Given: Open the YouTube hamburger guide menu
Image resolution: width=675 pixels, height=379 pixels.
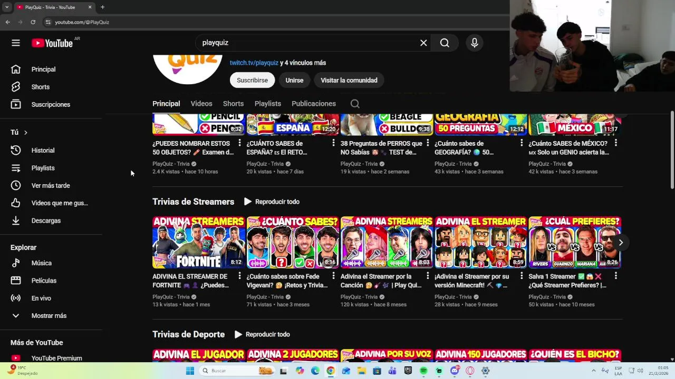Looking at the screenshot, I should pyautogui.click(x=16, y=43).
